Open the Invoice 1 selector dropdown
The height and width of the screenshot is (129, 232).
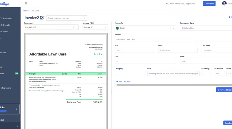105,27
